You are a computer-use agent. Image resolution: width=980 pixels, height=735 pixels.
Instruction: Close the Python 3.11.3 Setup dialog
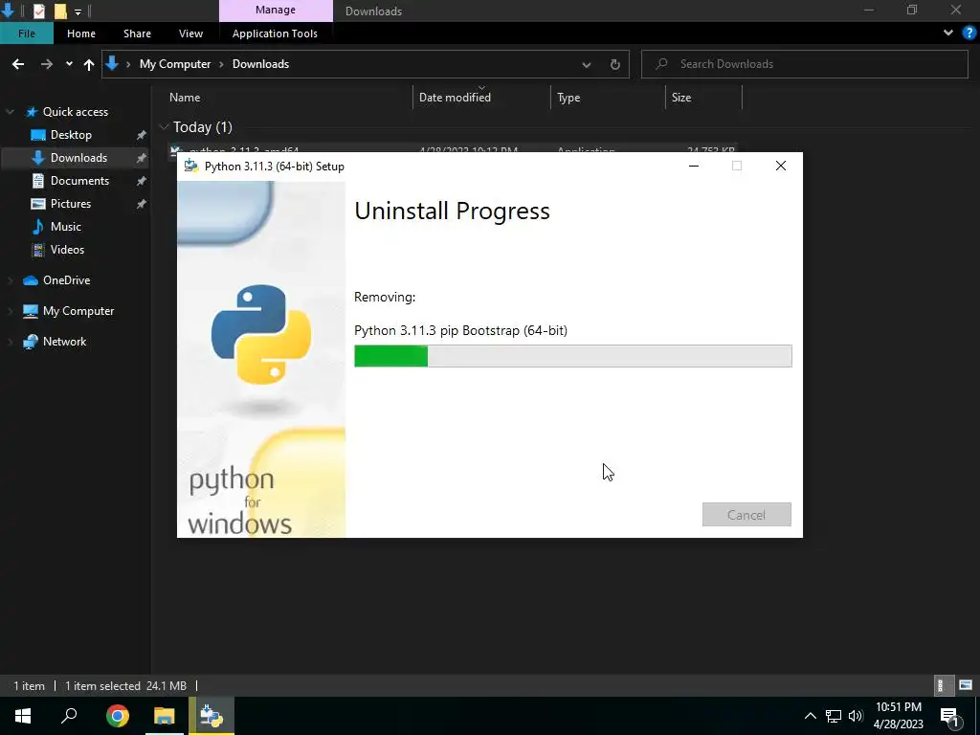click(x=781, y=166)
